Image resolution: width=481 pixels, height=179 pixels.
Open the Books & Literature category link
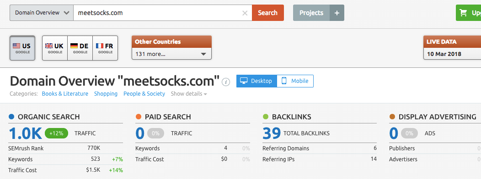click(65, 94)
